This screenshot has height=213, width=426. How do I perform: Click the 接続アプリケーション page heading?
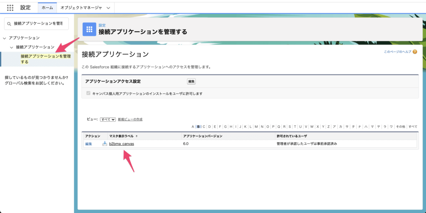click(115, 54)
